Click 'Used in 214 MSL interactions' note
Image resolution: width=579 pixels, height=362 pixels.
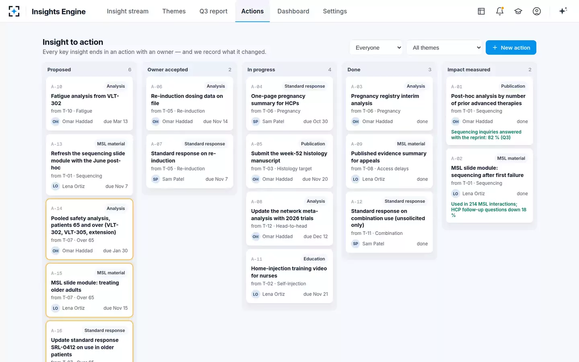tap(489, 210)
